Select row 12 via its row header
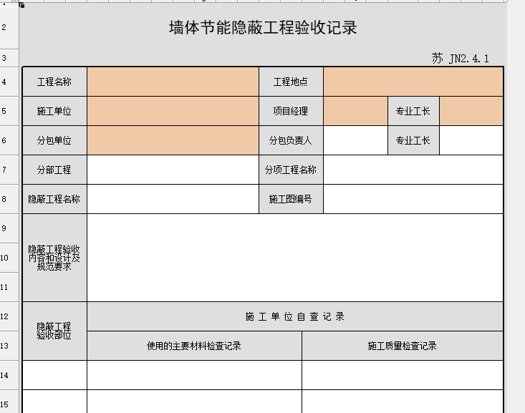The image size is (525, 413). (5, 316)
